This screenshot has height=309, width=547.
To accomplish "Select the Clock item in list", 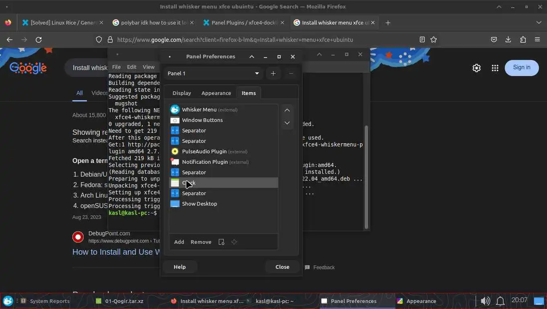I will (224, 183).
